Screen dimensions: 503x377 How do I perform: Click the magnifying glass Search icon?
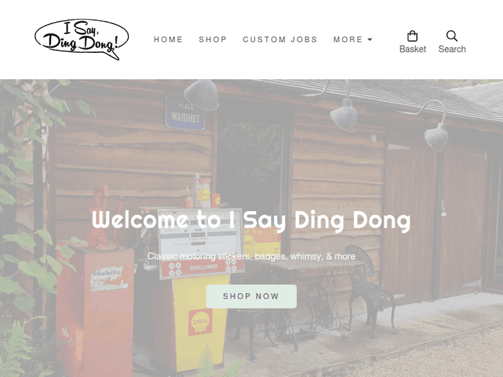coord(451,36)
